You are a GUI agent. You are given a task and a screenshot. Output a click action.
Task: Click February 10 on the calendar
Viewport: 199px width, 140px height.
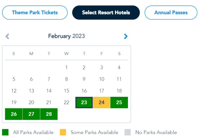click(x=101, y=79)
